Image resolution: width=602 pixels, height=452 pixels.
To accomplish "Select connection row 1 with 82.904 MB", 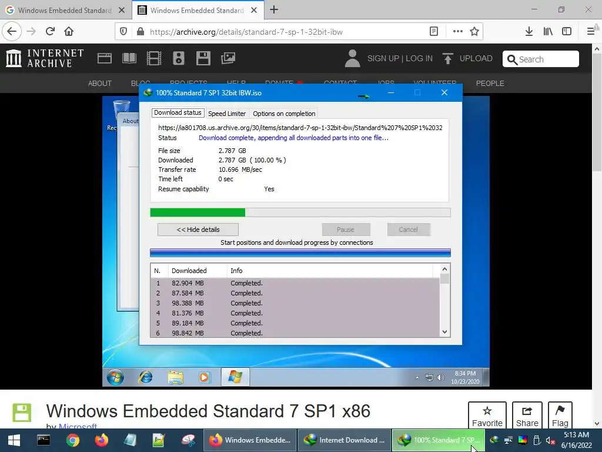I will (295, 283).
